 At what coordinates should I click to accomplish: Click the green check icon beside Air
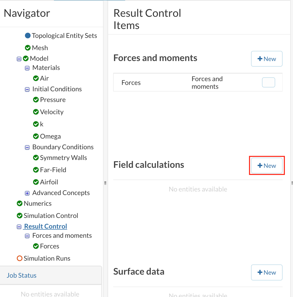[x=36, y=78]
